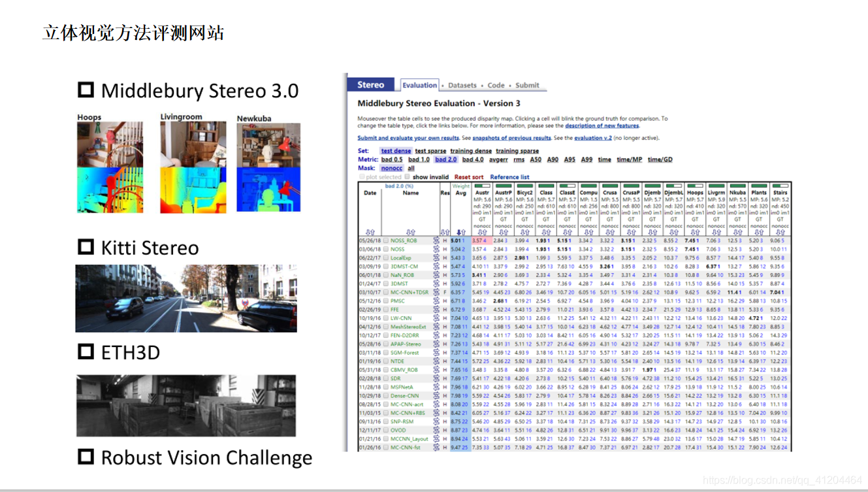
Task: Sort table by Class column arrows
Action: [546, 232]
